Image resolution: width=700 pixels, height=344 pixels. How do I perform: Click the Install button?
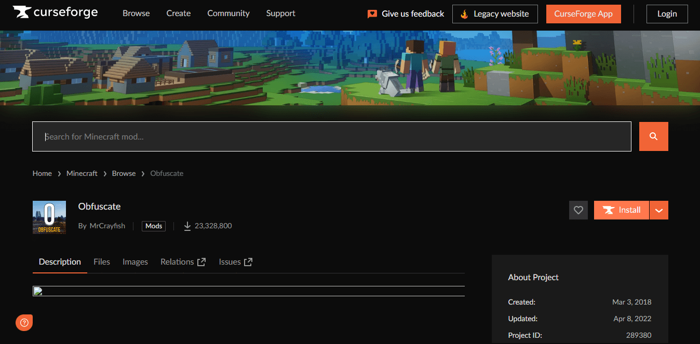(622, 210)
